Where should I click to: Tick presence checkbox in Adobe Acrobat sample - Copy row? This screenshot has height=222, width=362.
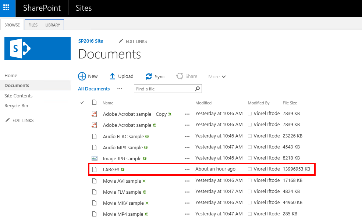[x=249, y=114]
